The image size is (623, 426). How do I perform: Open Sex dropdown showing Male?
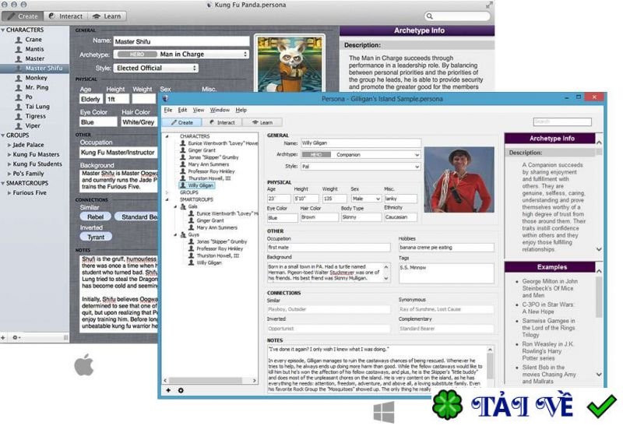click(366, 199)
